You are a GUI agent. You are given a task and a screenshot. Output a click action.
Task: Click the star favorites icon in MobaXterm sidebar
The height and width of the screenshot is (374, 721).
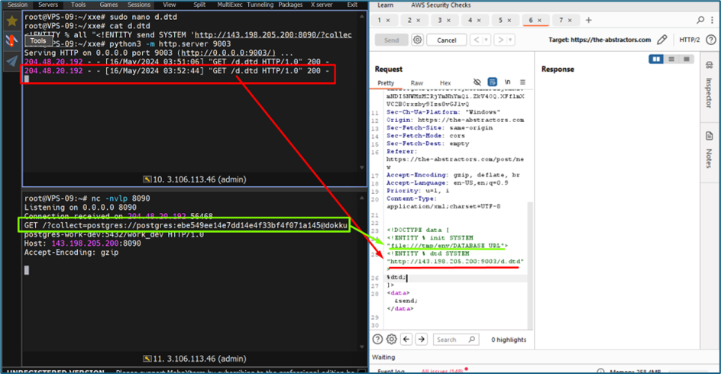[x=11, y=21]
